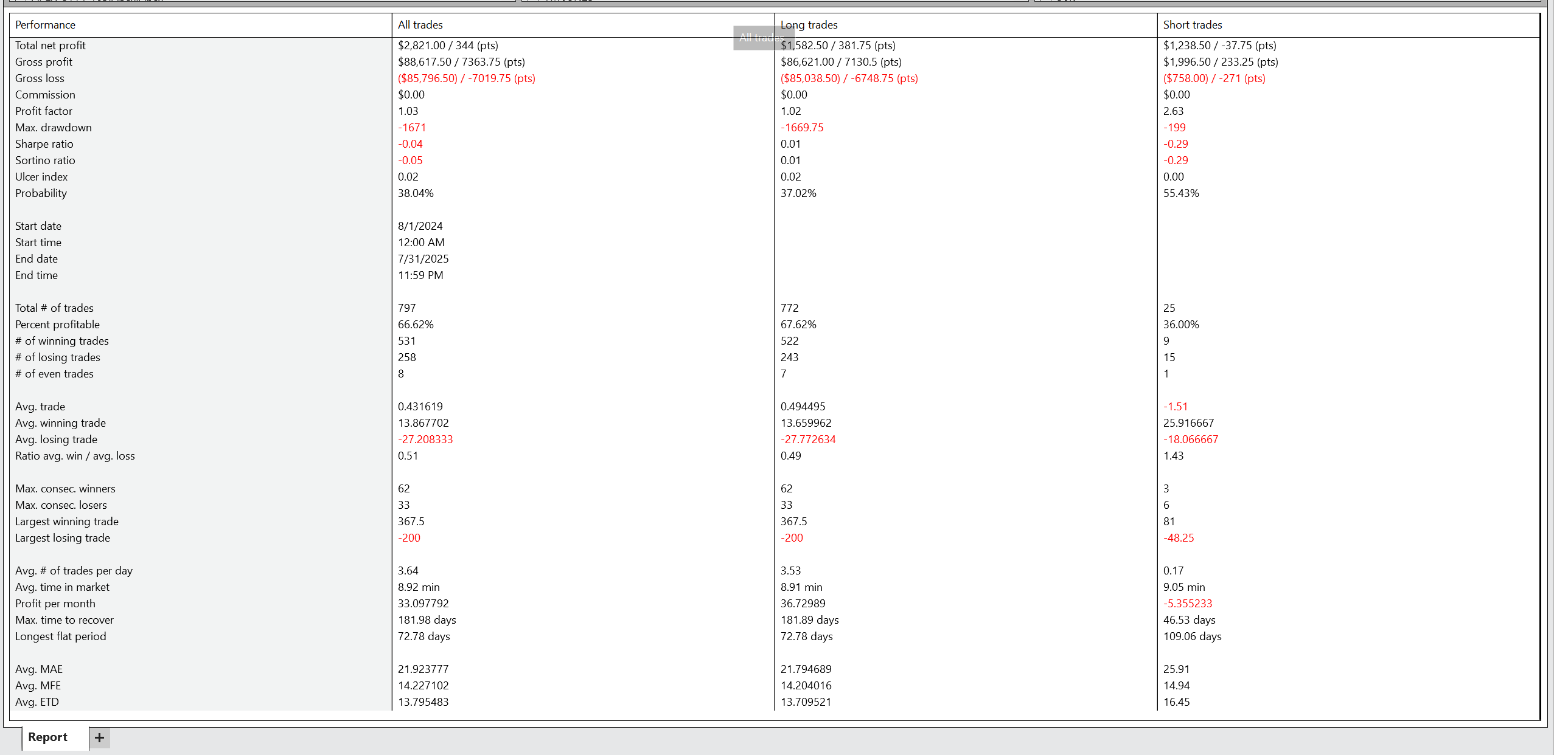Select red gross loss value ($85,796.50)
This screenshot has height=755, width=1554.
tap(467, 78)
